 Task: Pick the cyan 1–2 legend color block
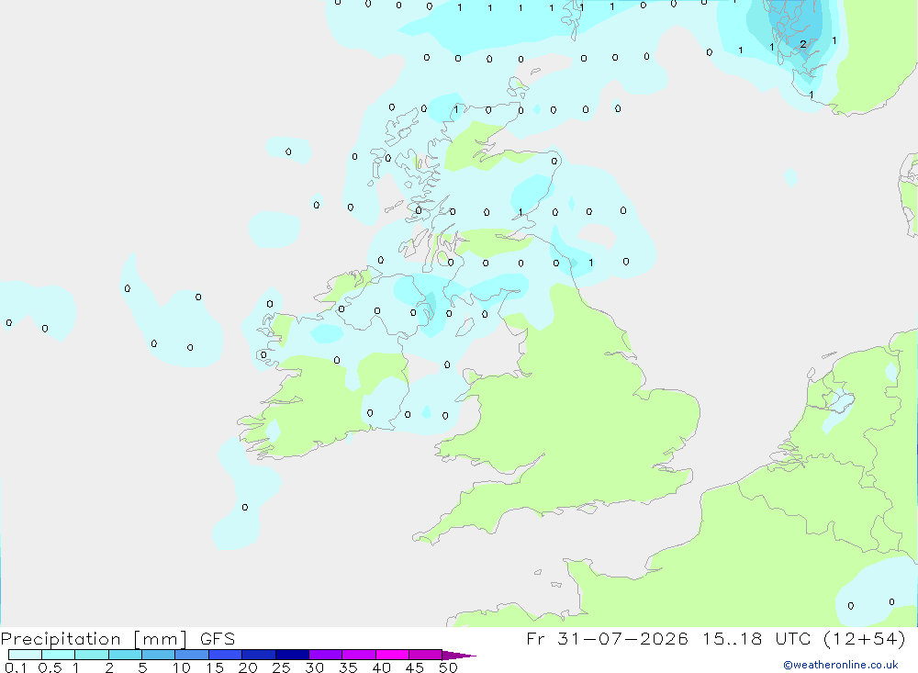point(92,655)
